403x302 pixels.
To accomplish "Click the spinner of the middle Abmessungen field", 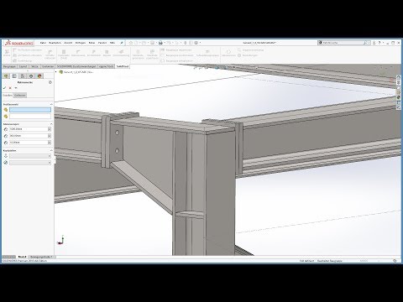I will (x=50, y=136).
